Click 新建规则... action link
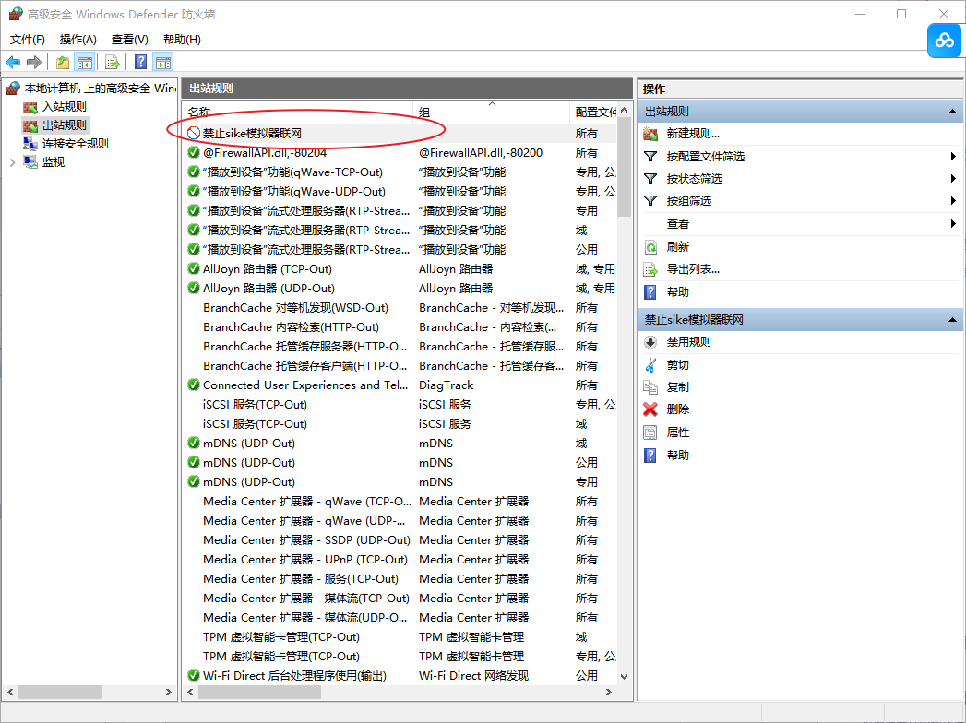 [x=693, y=134]
